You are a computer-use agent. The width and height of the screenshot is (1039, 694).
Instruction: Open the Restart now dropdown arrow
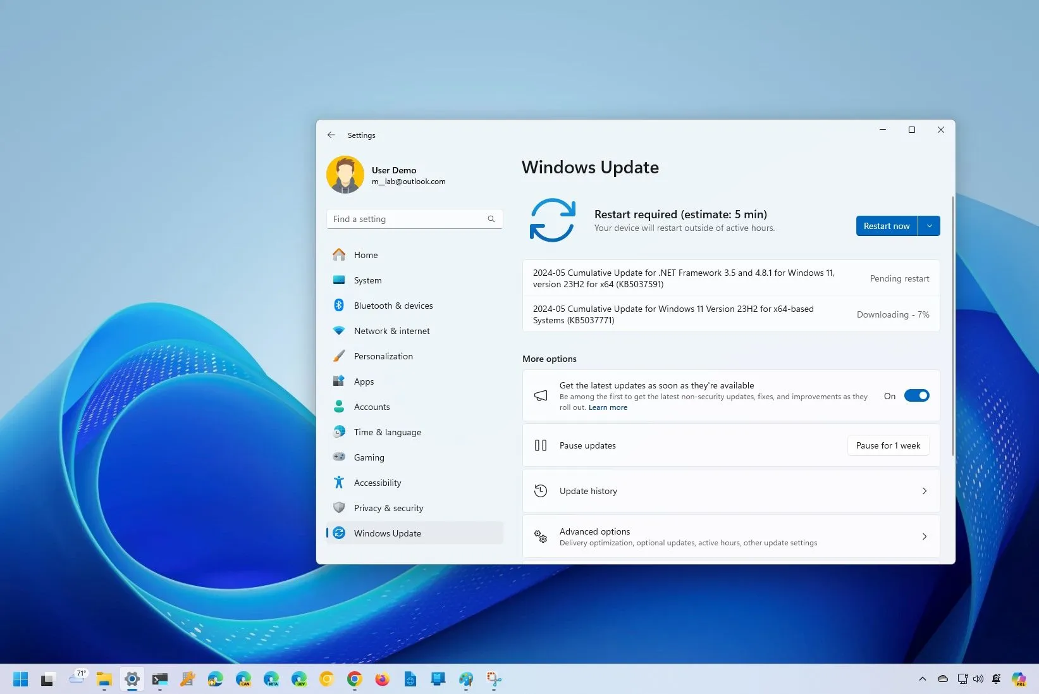(x=929, y=225)
